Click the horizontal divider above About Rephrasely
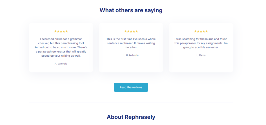The image size is (266, 125). pyautogui.click(x=131, y=102)
